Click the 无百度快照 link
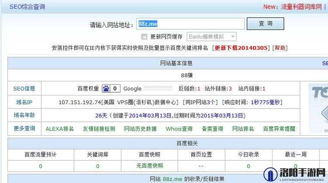Image resolution: width=328 pixels, height=183 pixels. [149, 166]
